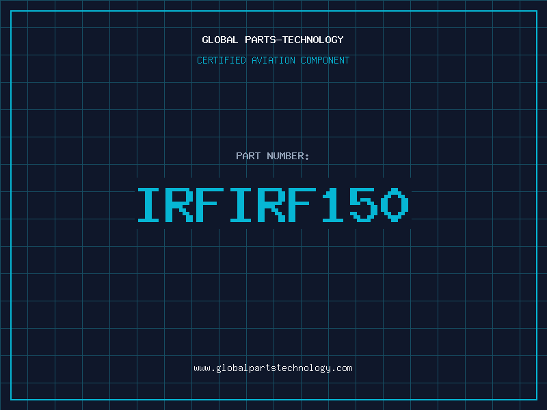Click the PART NUMBER: label
The width and height of the screenshot is (547, 410).
[273, 156]
